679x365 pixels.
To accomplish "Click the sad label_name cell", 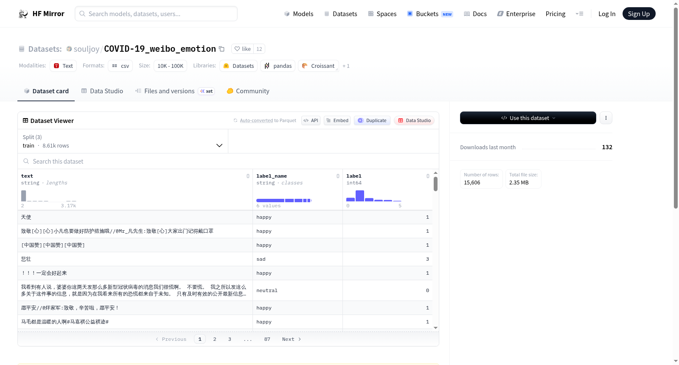I will click(x=297, y=259).
